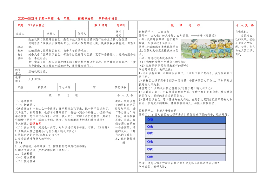This screenshot has height=192, width=273.
Task: Click the 新授课 lesson type cell
Action: pyautogui.click(x=42, y=87)
